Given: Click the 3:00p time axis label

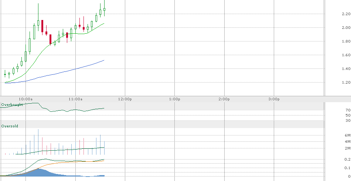Looking at the screenshot, I should 274,99.
